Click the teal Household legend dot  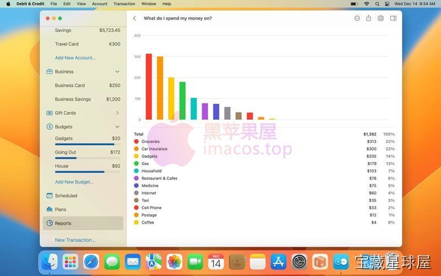[x=136, y=171]
